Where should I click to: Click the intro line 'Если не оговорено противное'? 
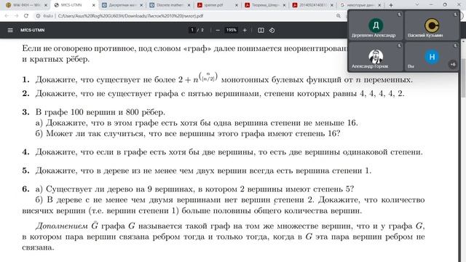pyautogui.click(x=184, y=49)
